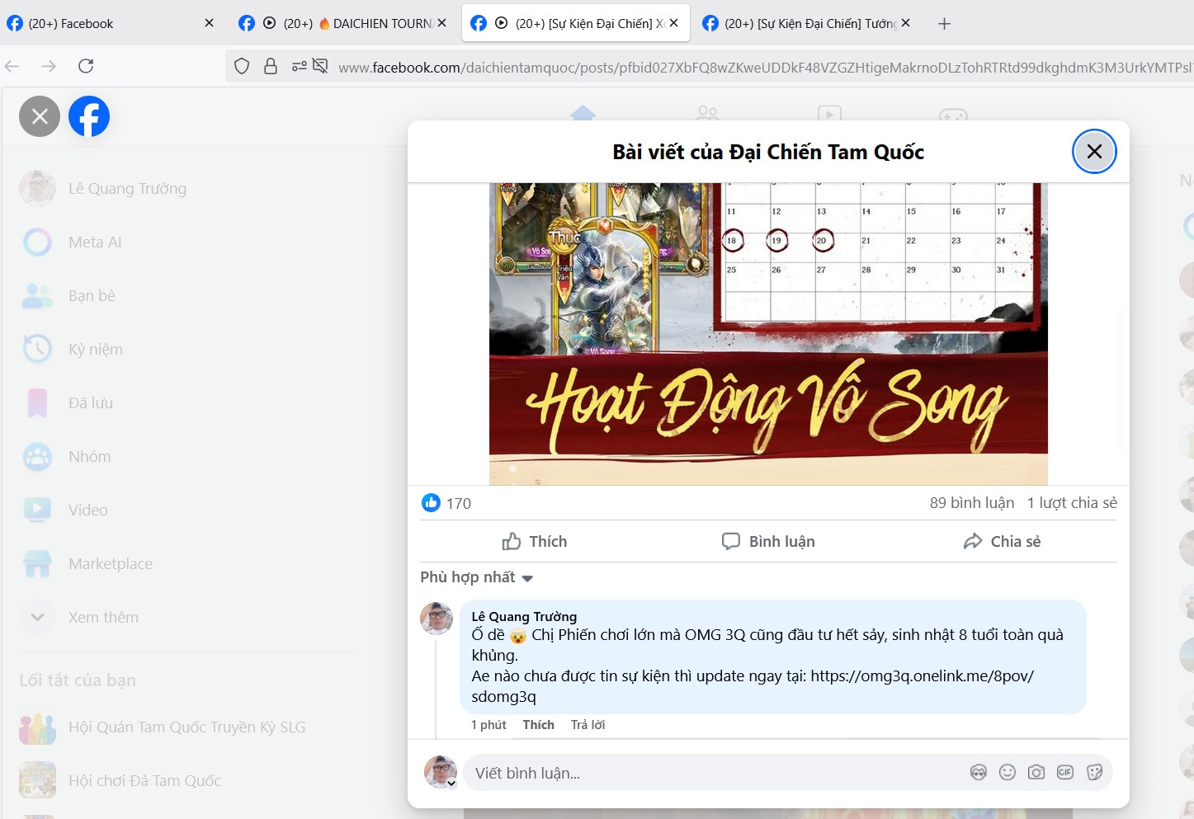Image resolution: width=1194 pixels, height=819 pixels.
Task: Close the Đại Chiến Tam Quốc post dialog
Action: (x=1094, y=152)
